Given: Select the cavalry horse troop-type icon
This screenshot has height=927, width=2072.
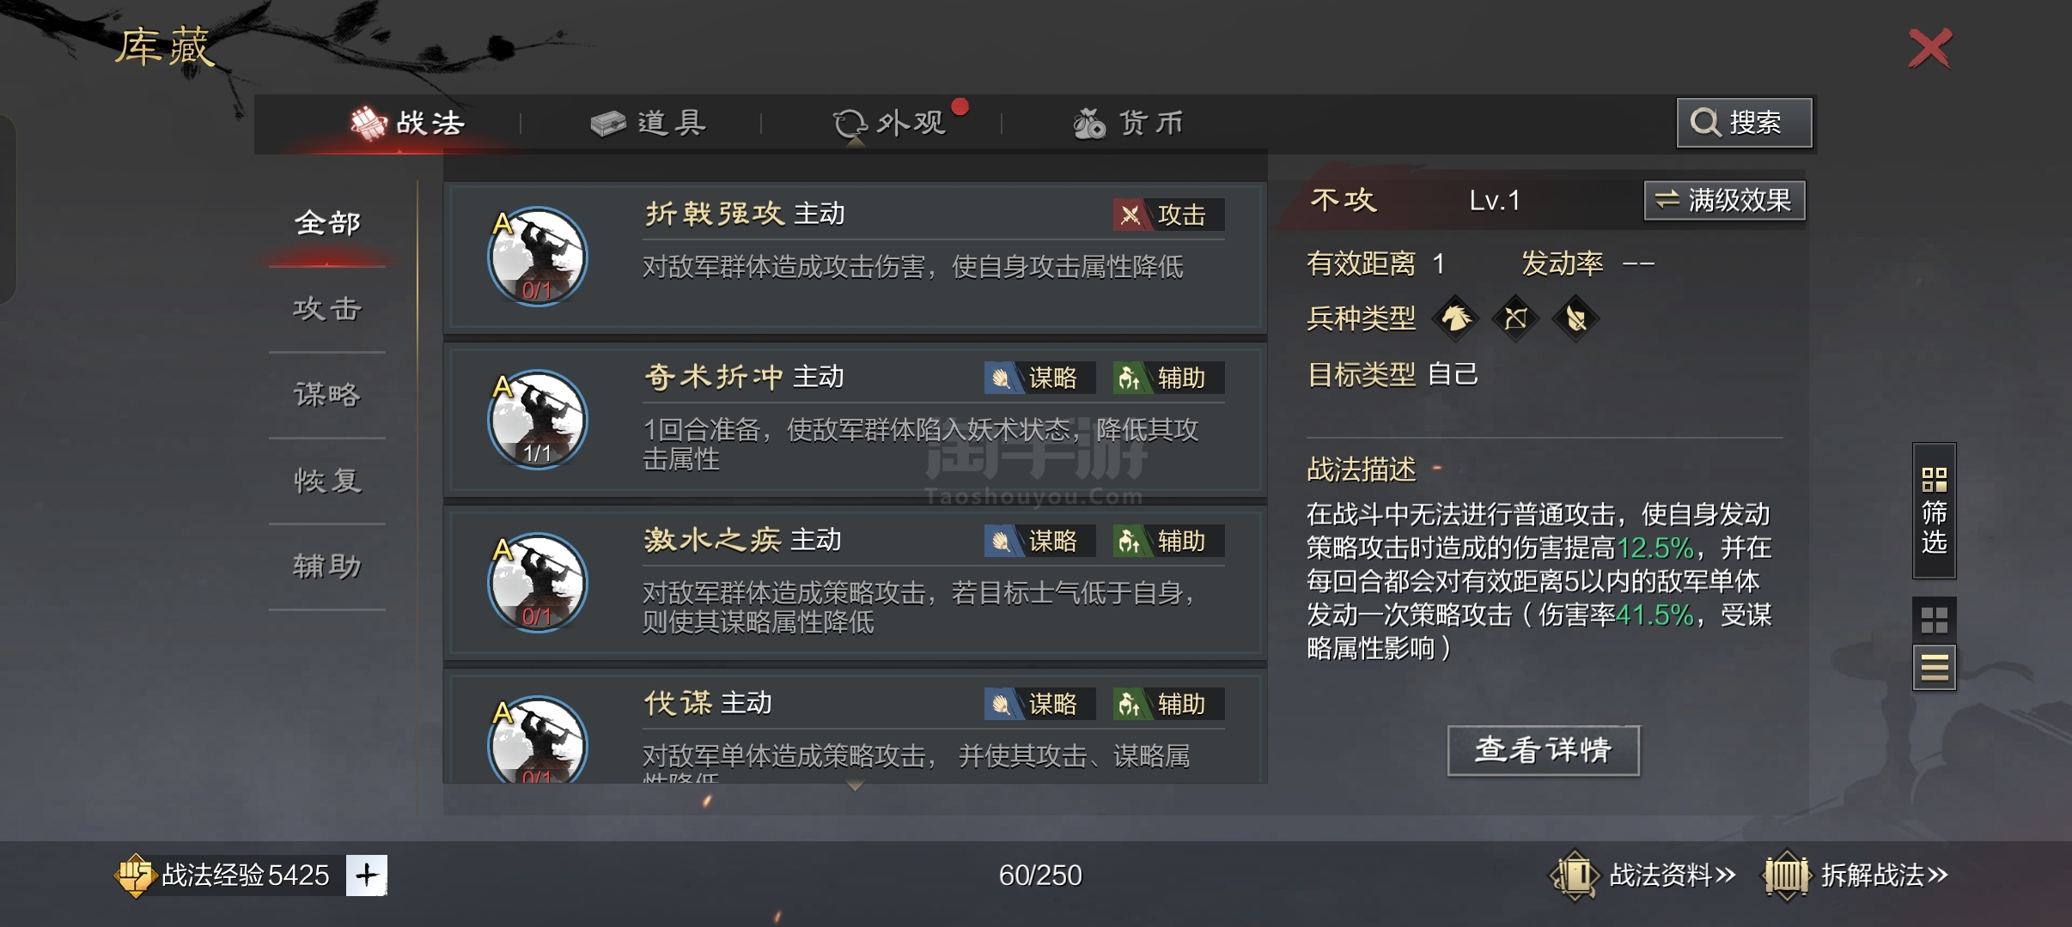Looking at the screenshot, I should pyautogui.click(x=1455, y=318).
